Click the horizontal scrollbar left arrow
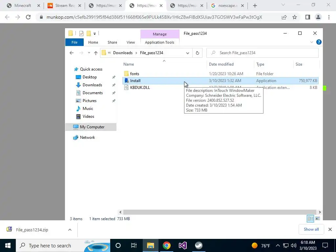This screenshot has width=336, height=252. [x=120, y=212]
